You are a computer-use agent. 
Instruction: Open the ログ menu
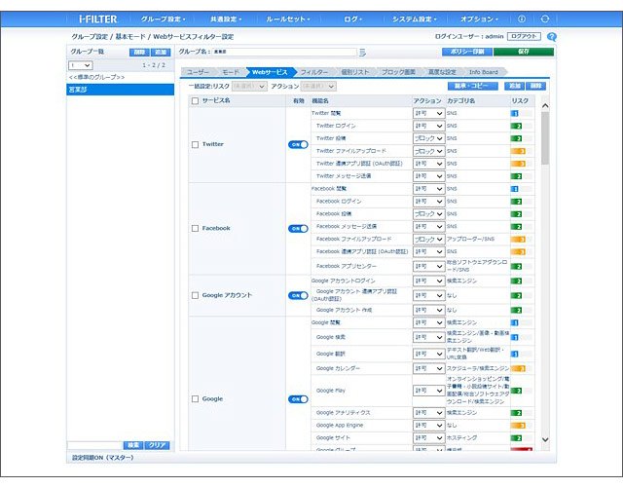click(x=352, y=19)
